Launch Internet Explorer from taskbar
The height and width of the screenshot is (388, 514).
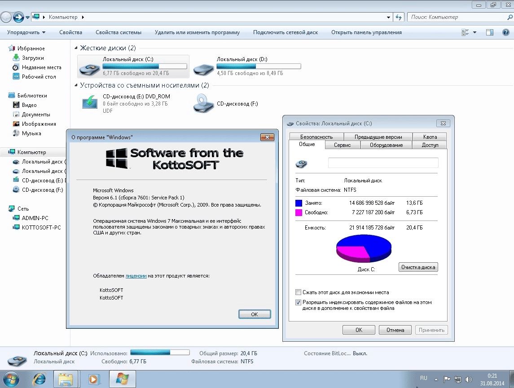(40, 379)
